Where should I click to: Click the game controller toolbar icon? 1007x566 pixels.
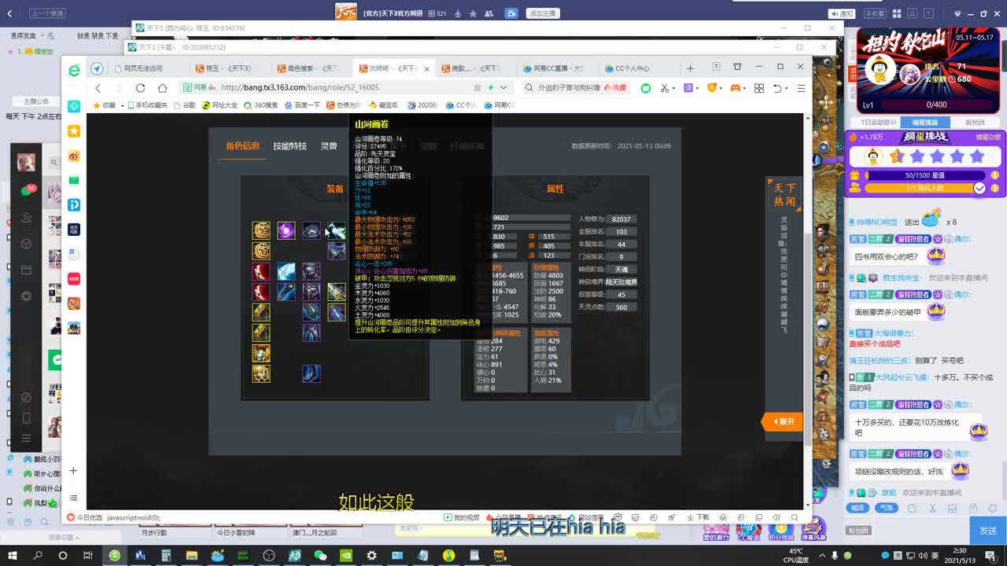tap(736, 88)
